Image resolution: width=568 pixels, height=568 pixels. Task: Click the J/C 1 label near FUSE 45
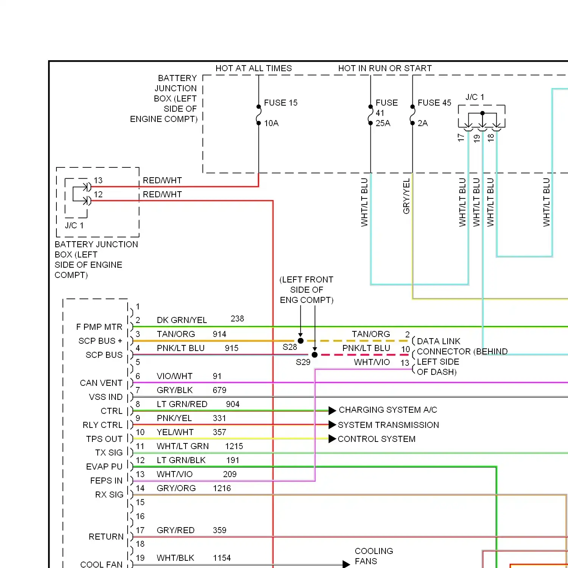(x=475, y=97)
